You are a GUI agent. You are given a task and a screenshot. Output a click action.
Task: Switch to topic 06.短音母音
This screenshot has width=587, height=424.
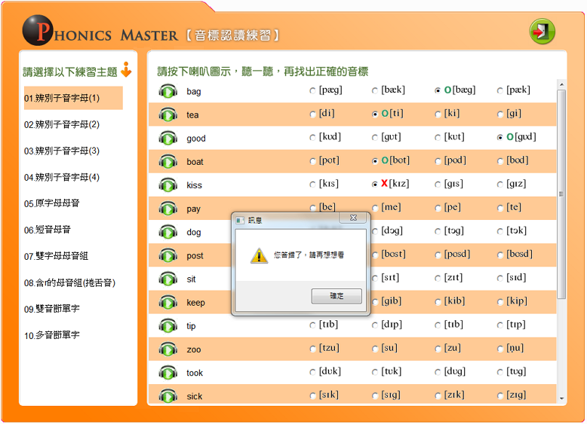[48, 230]
